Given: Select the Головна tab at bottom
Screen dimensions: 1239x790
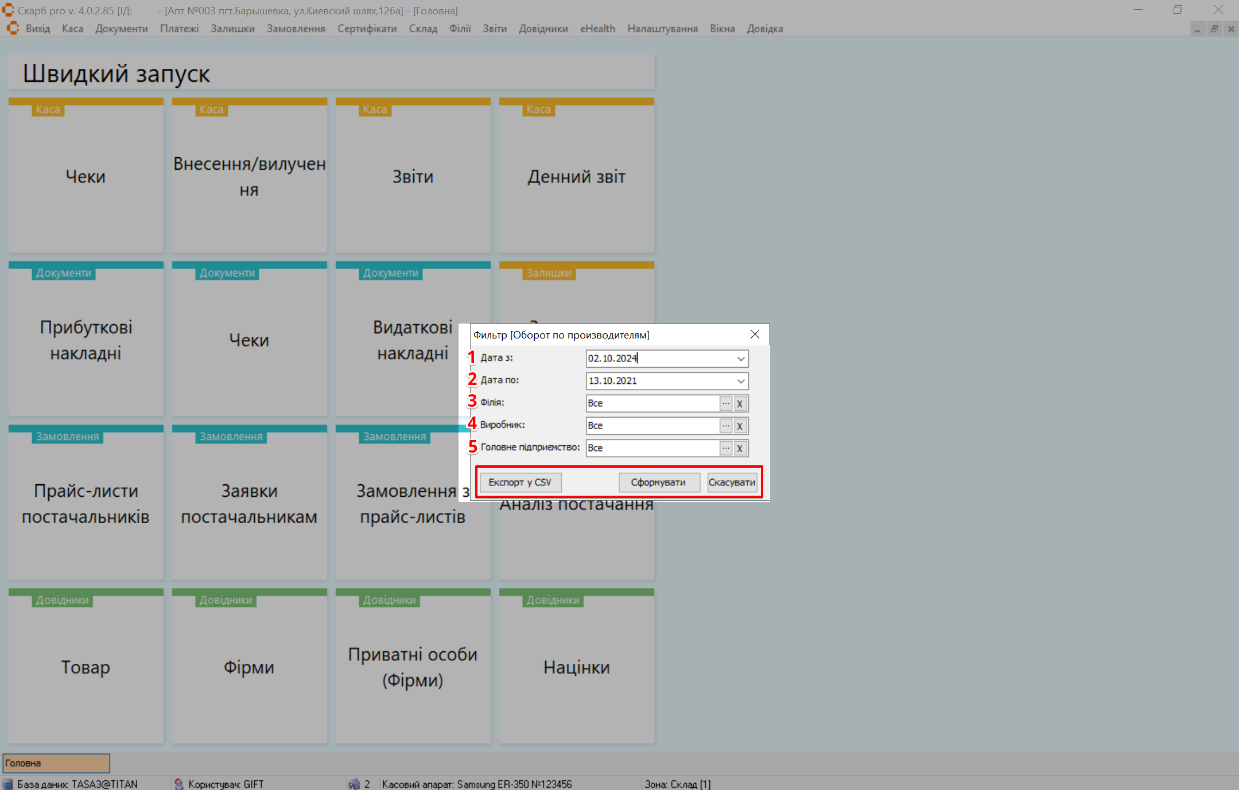Looking at the screenshot, I should [56, 763].
